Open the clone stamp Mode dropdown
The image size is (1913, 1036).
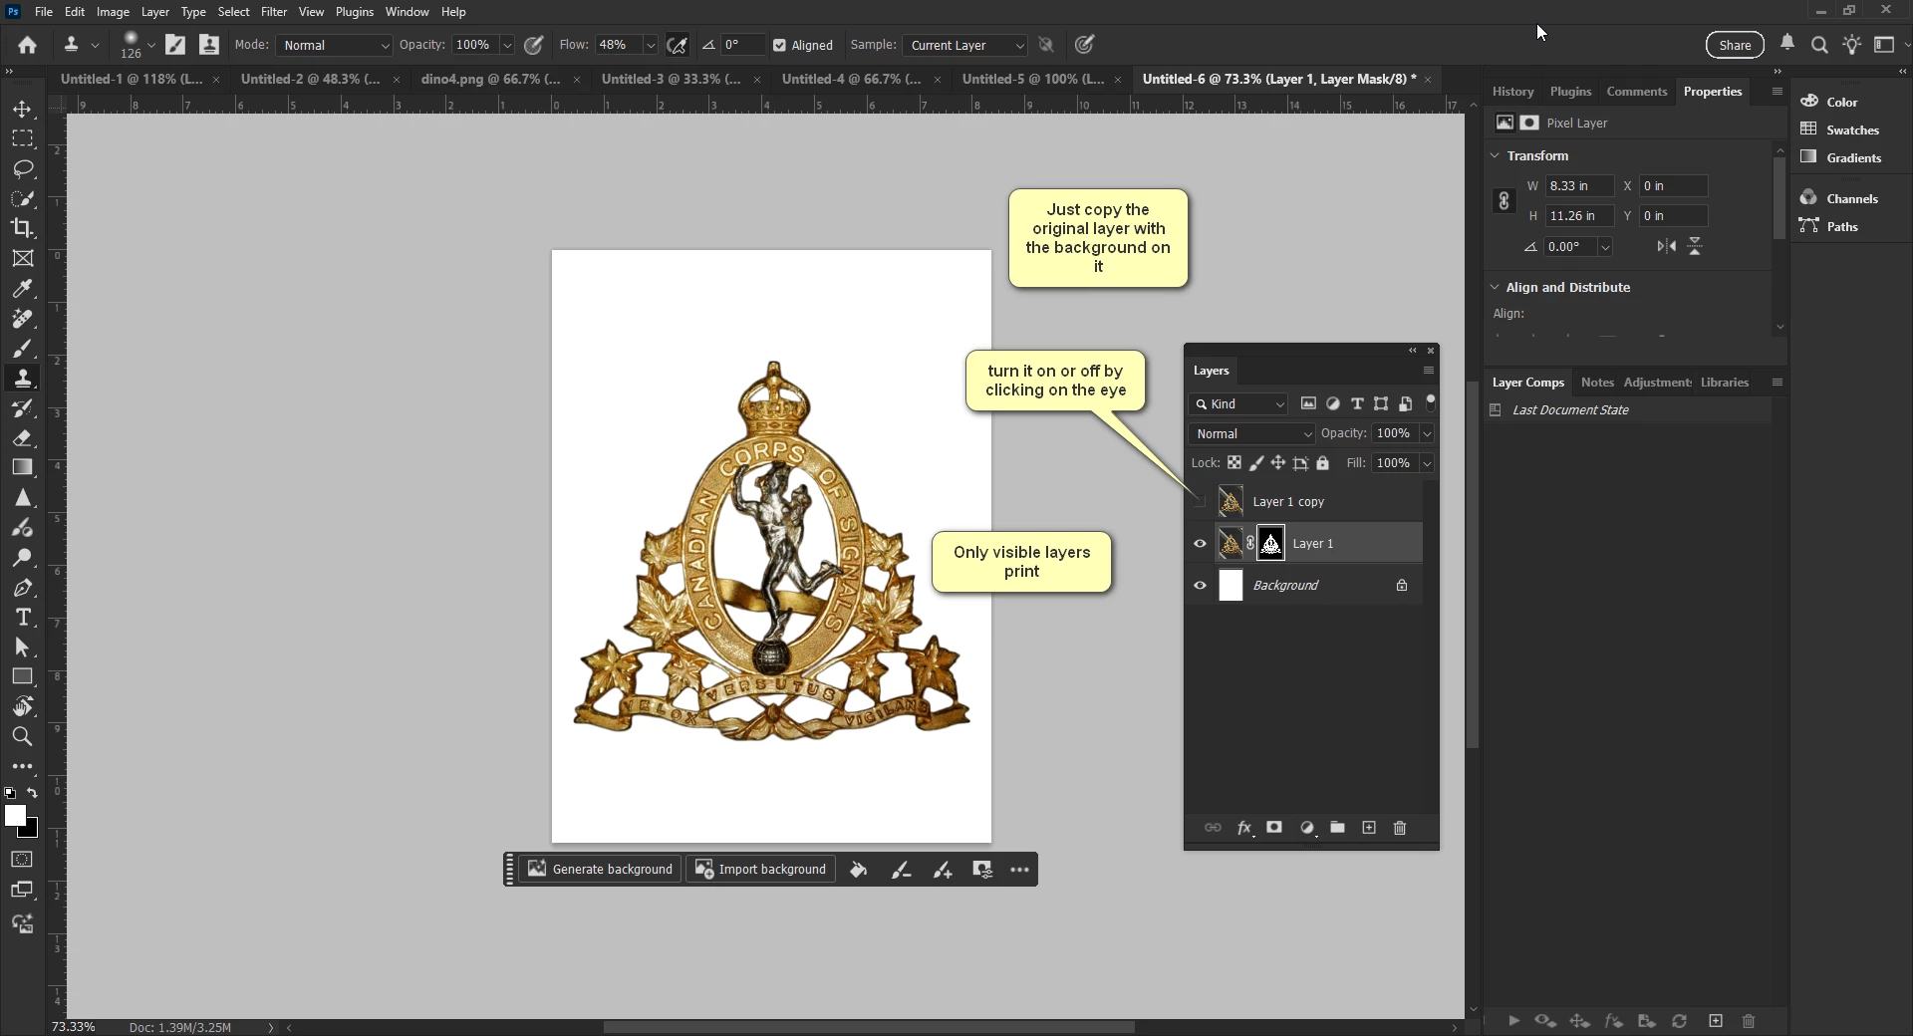[334, 45]
